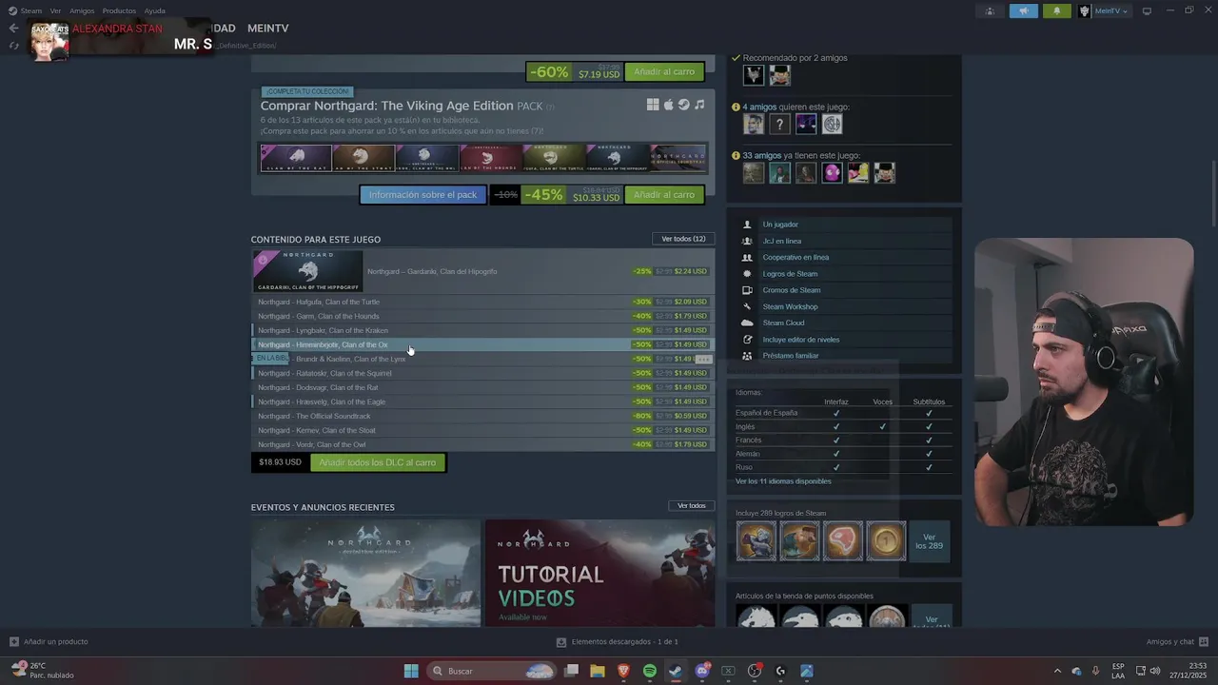Open the Productos menu
The image size is (1218, 685).
pyautogui.click(x=119, y=10)
